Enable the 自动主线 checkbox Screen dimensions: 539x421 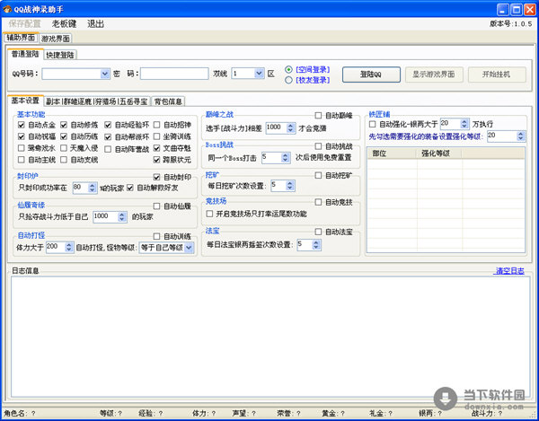[x=22, y=160]
